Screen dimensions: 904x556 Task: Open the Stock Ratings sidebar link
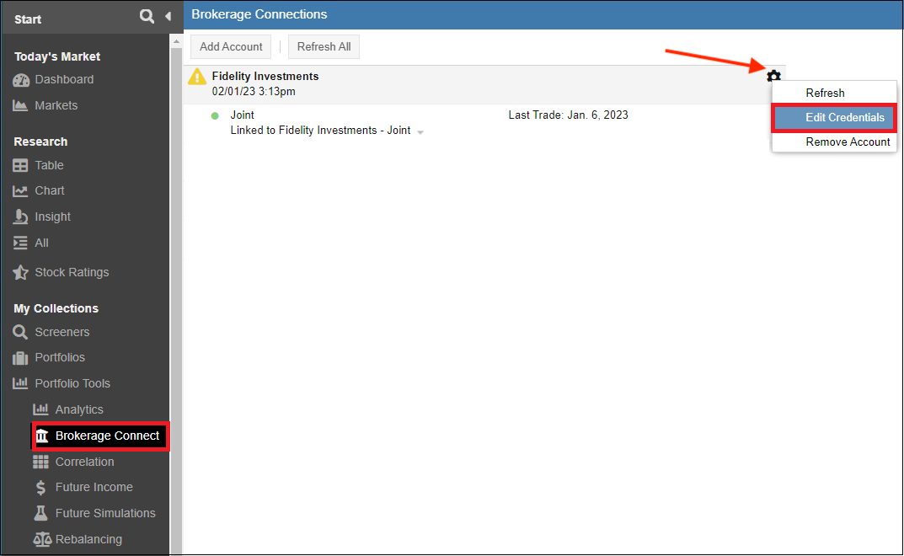click(72, 272)
